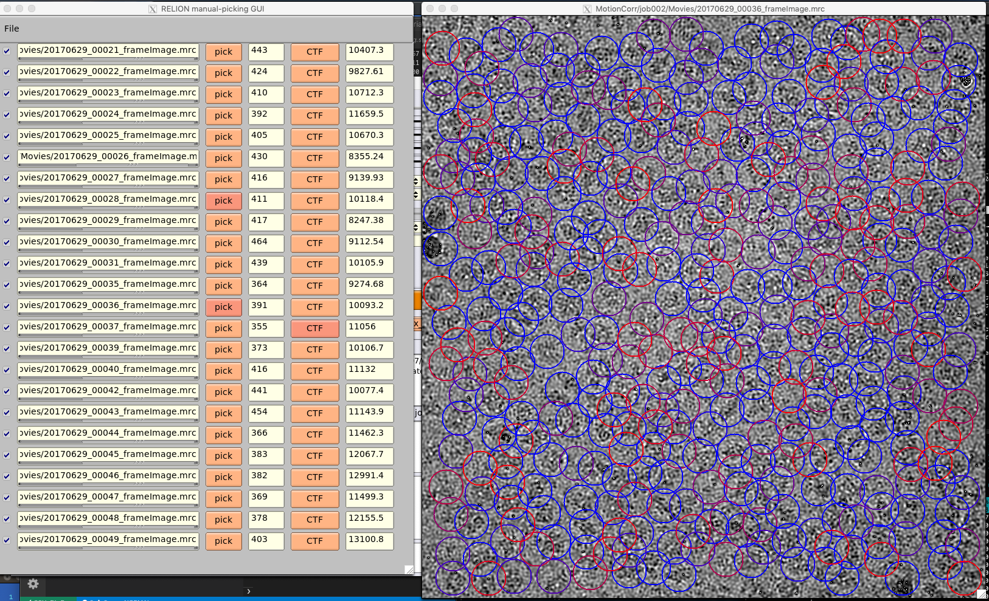989x601 pixels.
Task: Click particle count field showing 355
Action: (266, 328)
